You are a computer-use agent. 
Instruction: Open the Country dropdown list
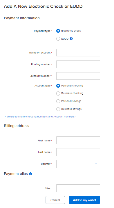point(78,164)
